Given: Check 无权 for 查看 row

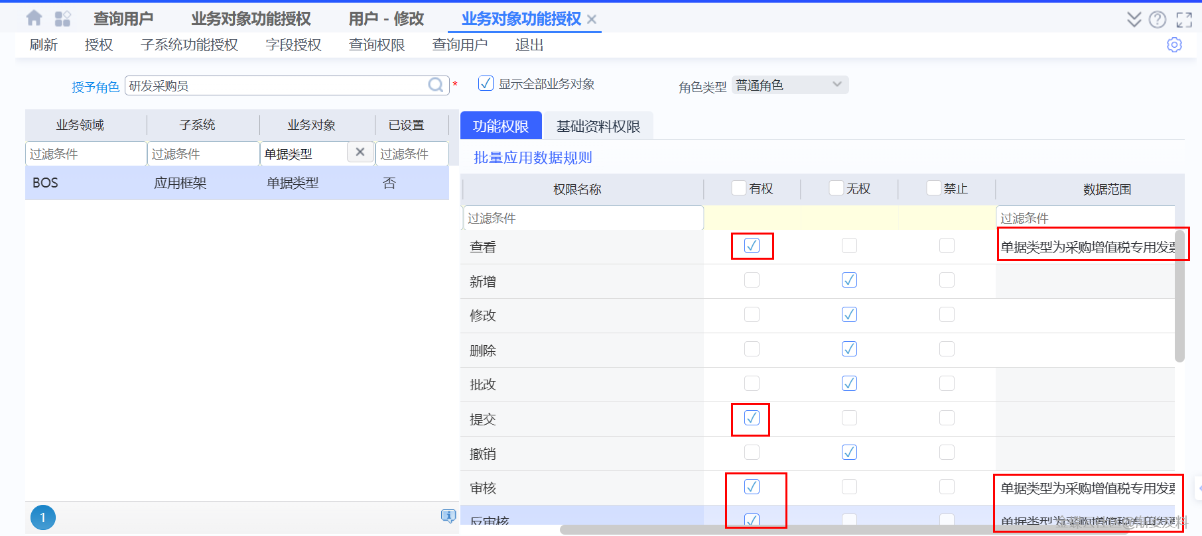Looking at the screenshot, I should [x=849, y=246].
